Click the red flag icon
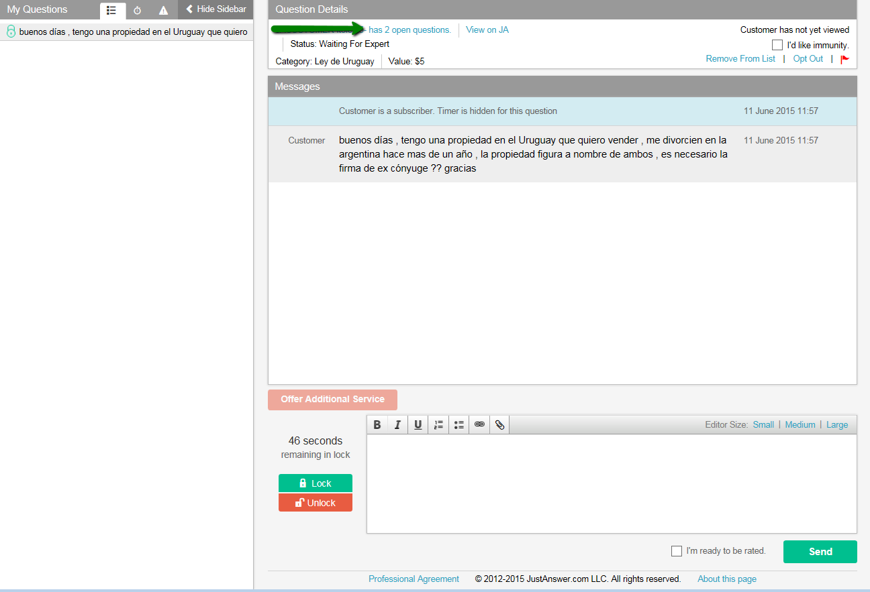This screenshot has height=592, width=870. coord(844,59)
